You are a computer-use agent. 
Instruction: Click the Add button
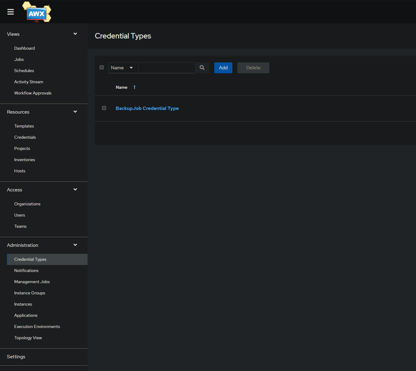[x=223, y=68]
